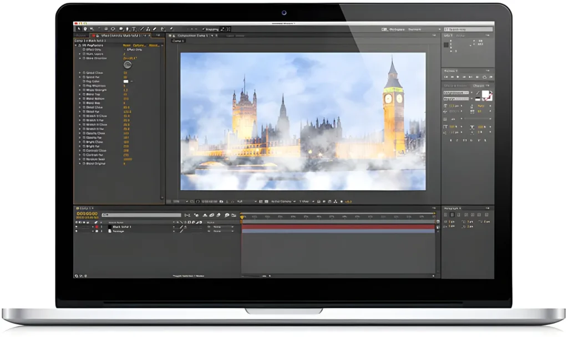Click center align text in Paragraph panel
Viewport: 568px width, 347px height.
[452, 215]
